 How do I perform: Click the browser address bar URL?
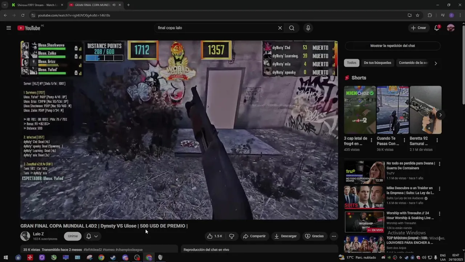[x=74, y=15]
